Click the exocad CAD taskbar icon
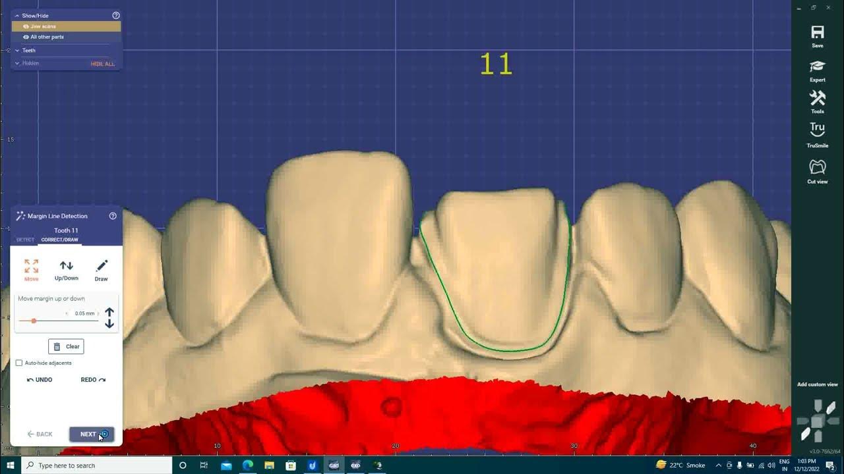Viewport: 844px width, 474px height. 334,465
